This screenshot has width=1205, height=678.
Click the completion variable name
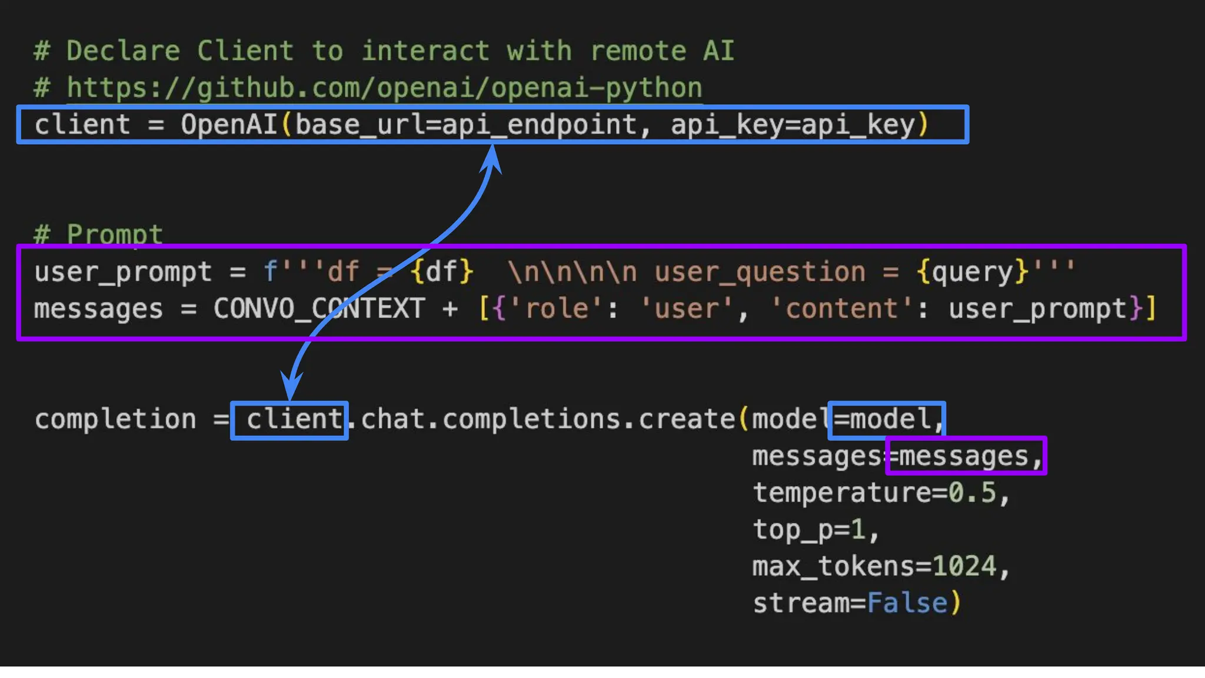[x=115, y=420]
